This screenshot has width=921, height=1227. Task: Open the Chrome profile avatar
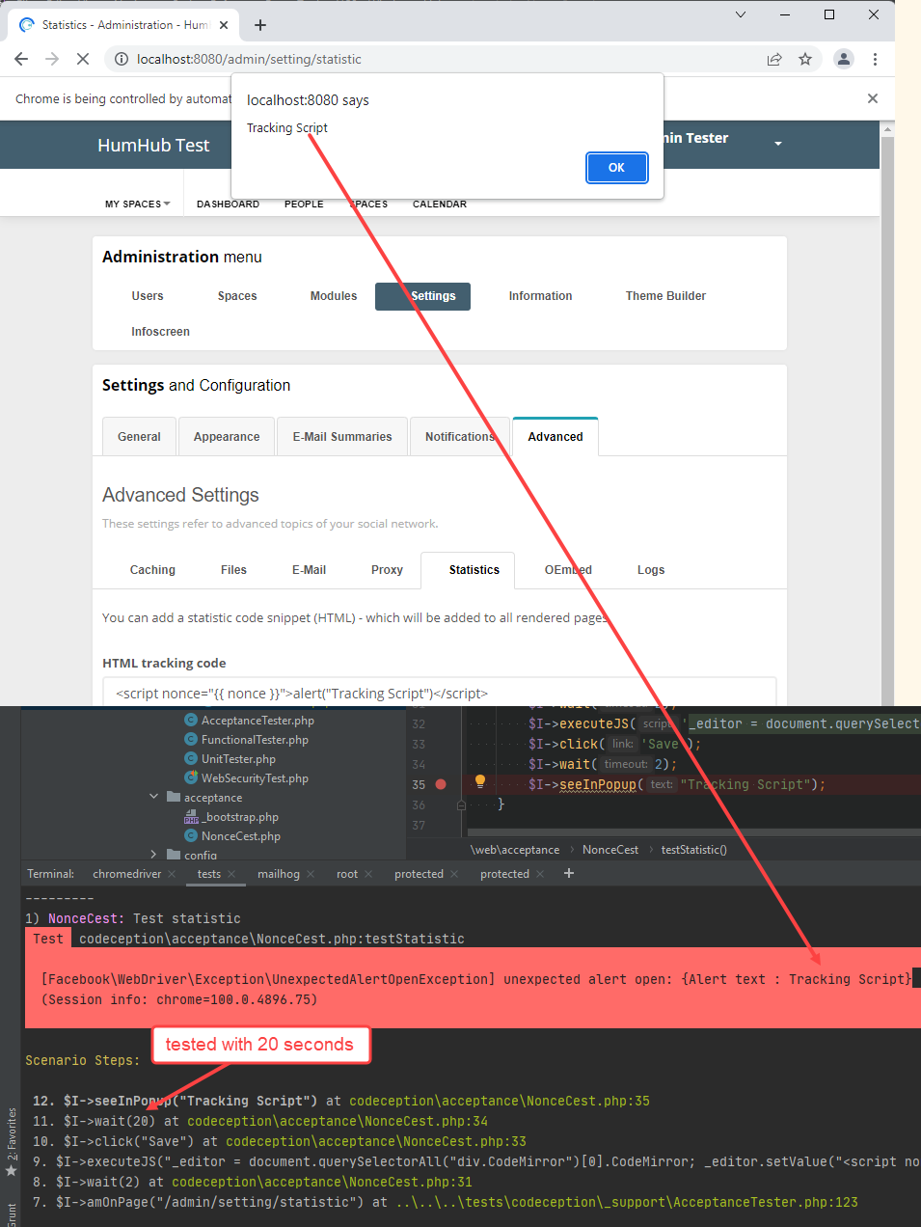844,59
